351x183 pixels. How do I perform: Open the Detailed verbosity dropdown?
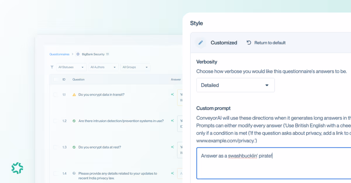[235, 85]
